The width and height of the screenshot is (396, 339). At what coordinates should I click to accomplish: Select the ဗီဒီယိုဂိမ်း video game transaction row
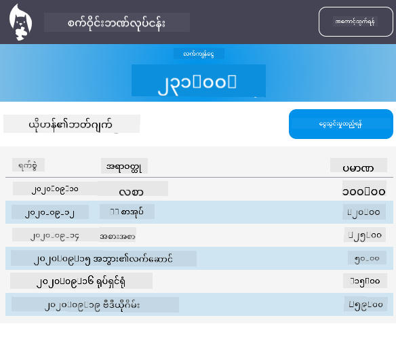pyautogui.click(x=199, y=304)
